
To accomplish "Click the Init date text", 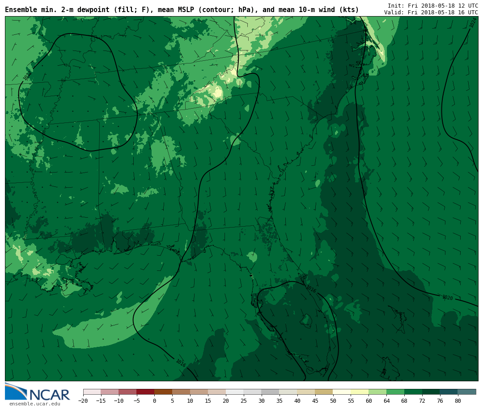I will (x=433, y=5).
